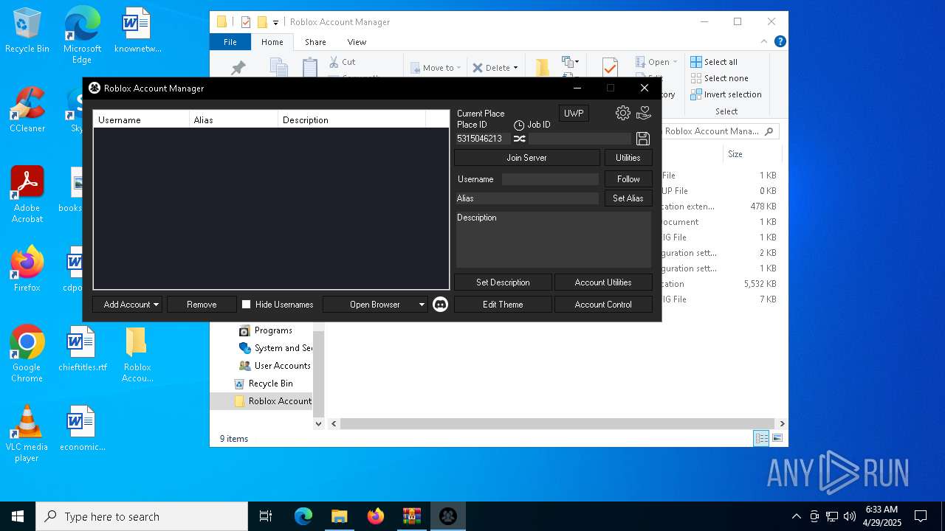This screenshot has width=945, height=531.
Task: Switch to details view in Explorer
Action: [x=761, y=439]
